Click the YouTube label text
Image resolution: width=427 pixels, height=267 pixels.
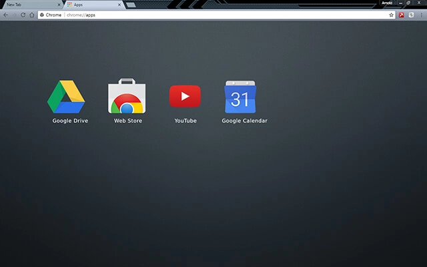point(185,121)
